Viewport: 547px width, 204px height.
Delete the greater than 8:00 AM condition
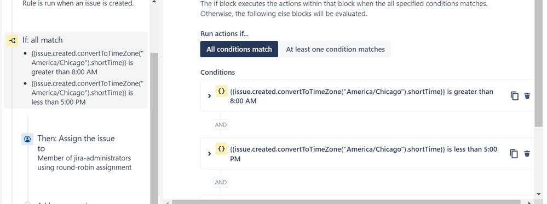coord(527,96)
